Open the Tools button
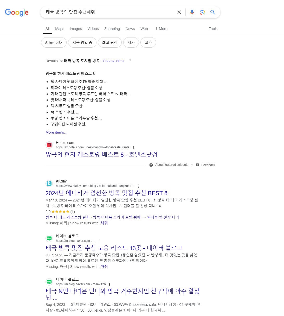The image size is (284, 316). (213, 29)
